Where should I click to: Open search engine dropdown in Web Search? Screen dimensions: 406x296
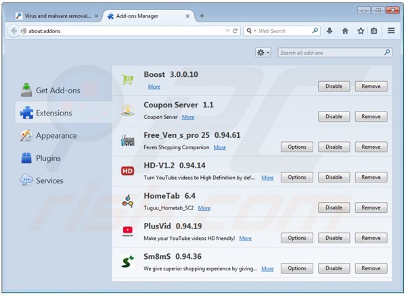251,31
